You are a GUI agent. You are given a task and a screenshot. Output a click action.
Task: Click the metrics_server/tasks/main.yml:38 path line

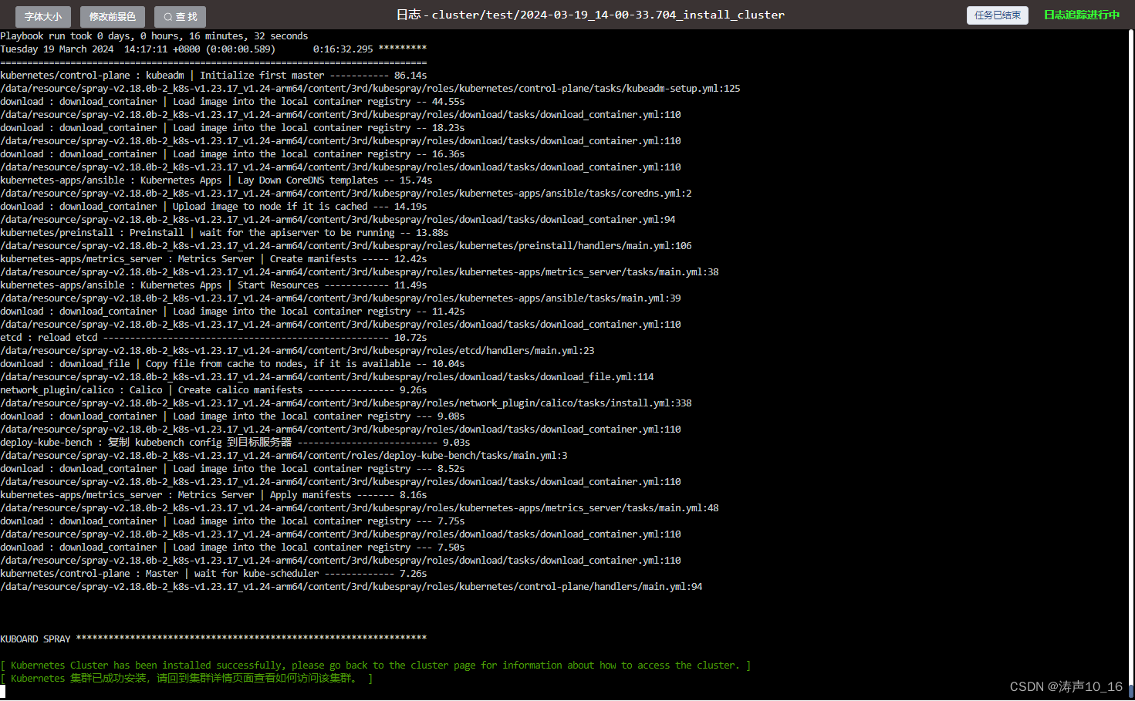[x=360, y=272]
